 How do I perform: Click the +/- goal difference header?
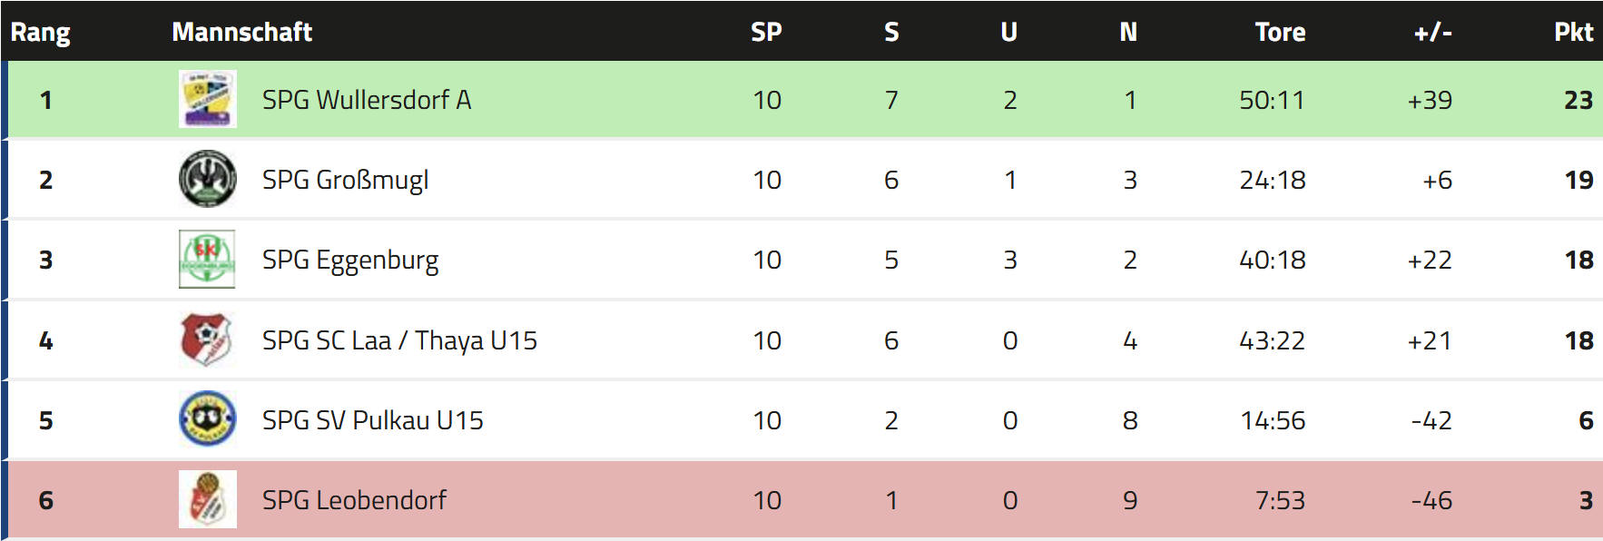[1432, 32]
